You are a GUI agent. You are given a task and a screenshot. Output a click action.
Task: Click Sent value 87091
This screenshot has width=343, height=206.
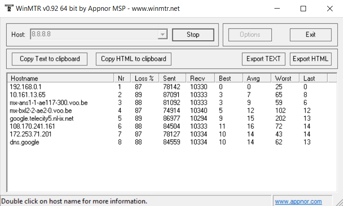(x=171, y=95)
